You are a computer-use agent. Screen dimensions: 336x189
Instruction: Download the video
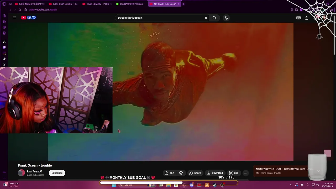[215, 173]
